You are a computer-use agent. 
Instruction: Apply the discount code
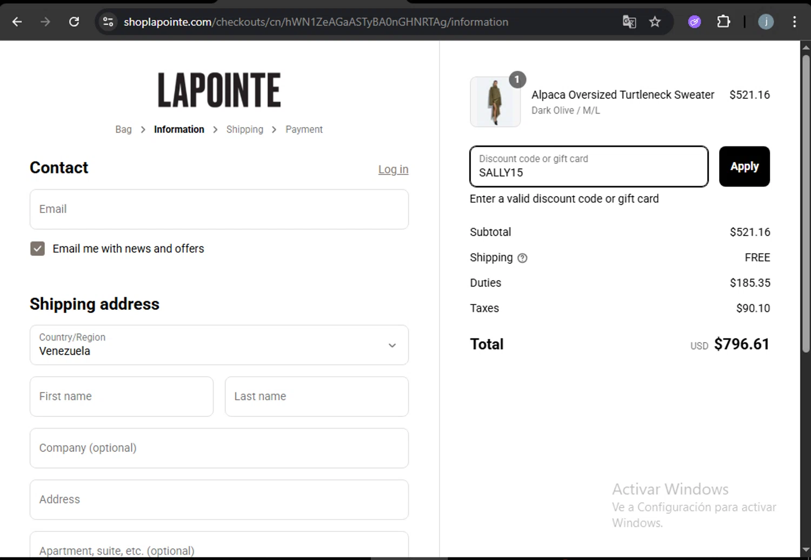click(744, 166)
